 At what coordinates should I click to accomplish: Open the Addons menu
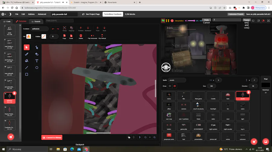pos(31,14)
